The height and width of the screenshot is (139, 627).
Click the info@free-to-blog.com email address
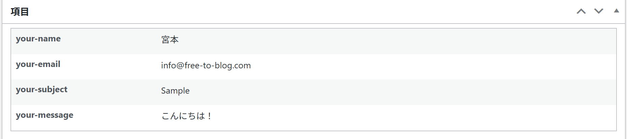[206, 65]
